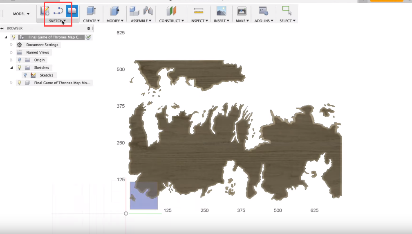
Task: Collapse the Sketches node
Action: [11, 67]
